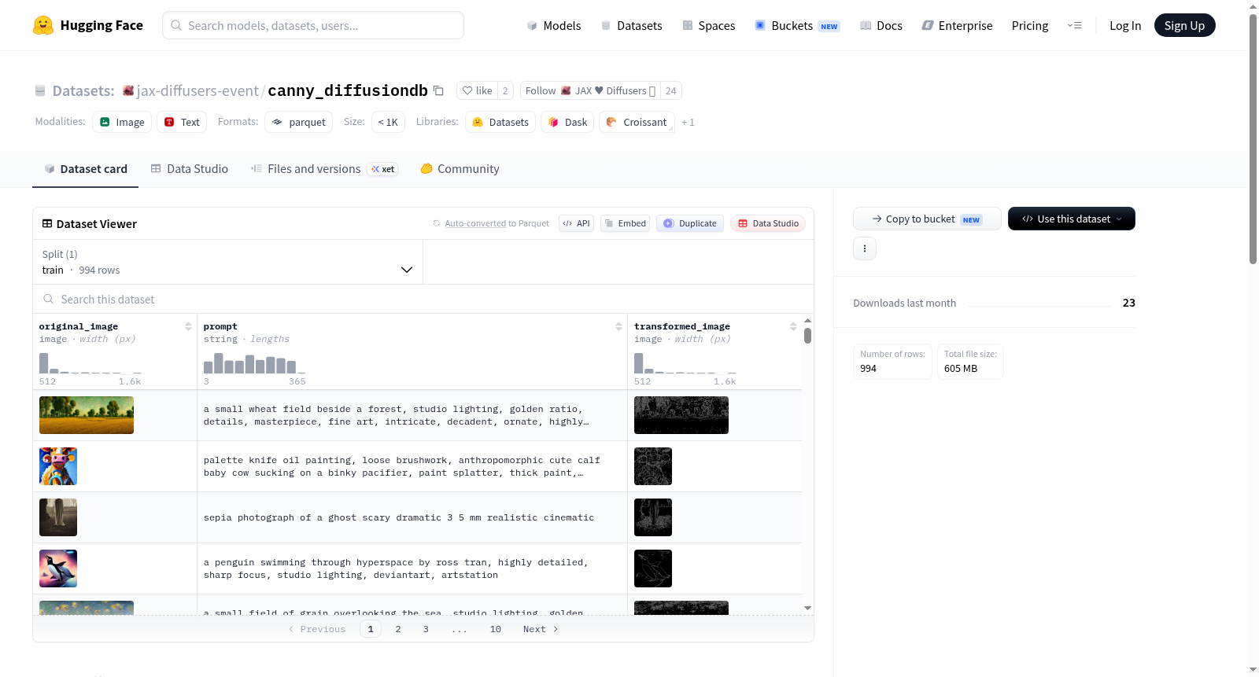The width and height of the screenshot is (1259, 677).
Task: Click the xet badge on Files tab
Action: point(382,169)
